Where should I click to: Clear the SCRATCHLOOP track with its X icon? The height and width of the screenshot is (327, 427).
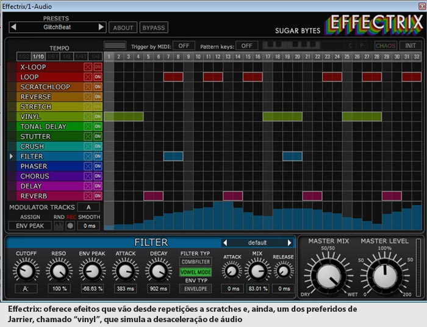click(88, 87)
